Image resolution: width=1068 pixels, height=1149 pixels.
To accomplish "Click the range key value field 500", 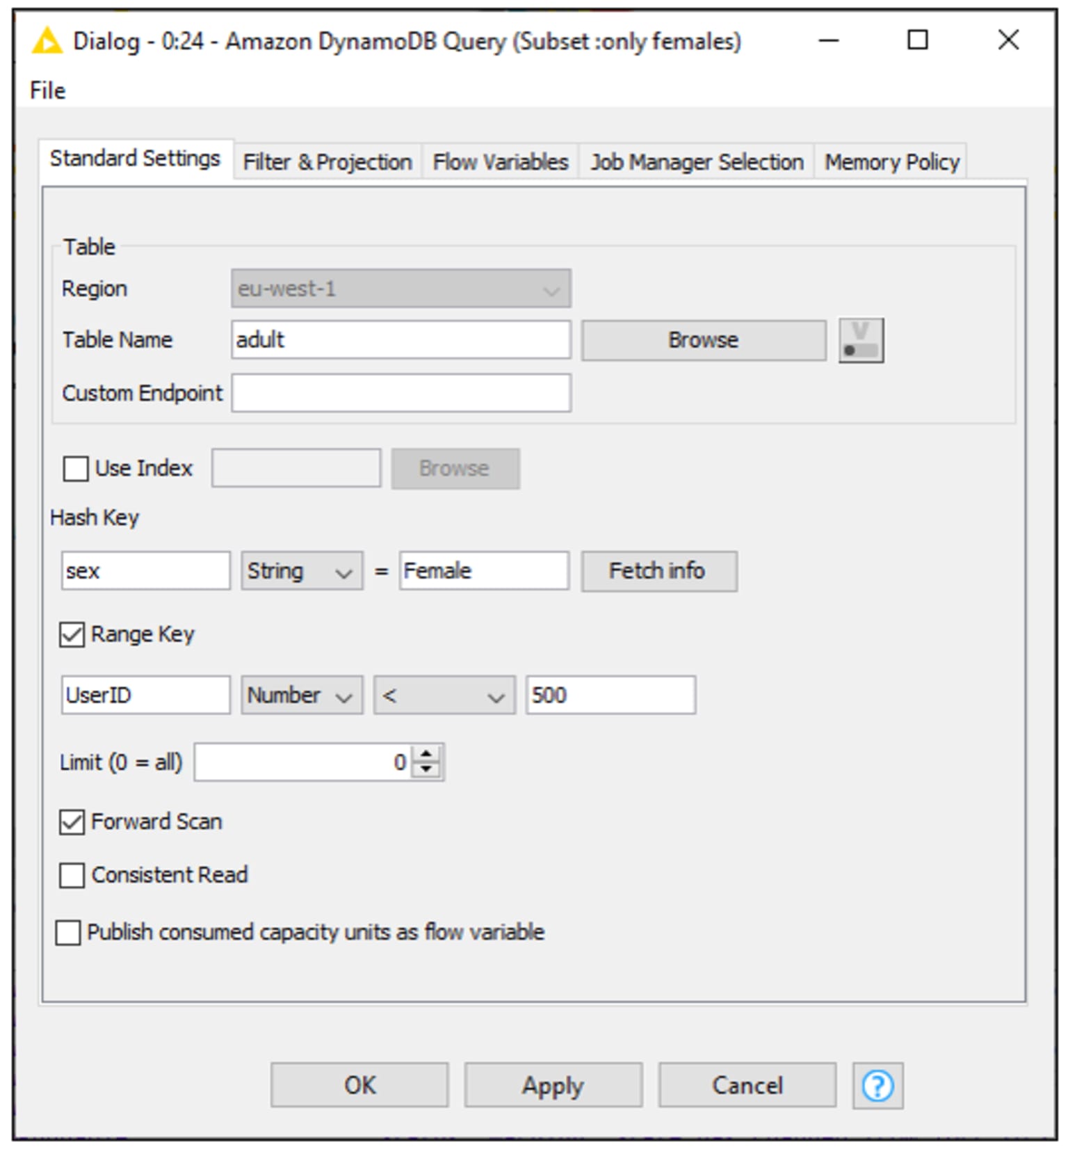I will [610, 695].
